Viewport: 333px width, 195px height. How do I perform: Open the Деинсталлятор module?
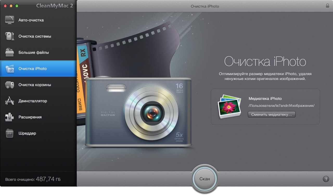pos(38,101)
